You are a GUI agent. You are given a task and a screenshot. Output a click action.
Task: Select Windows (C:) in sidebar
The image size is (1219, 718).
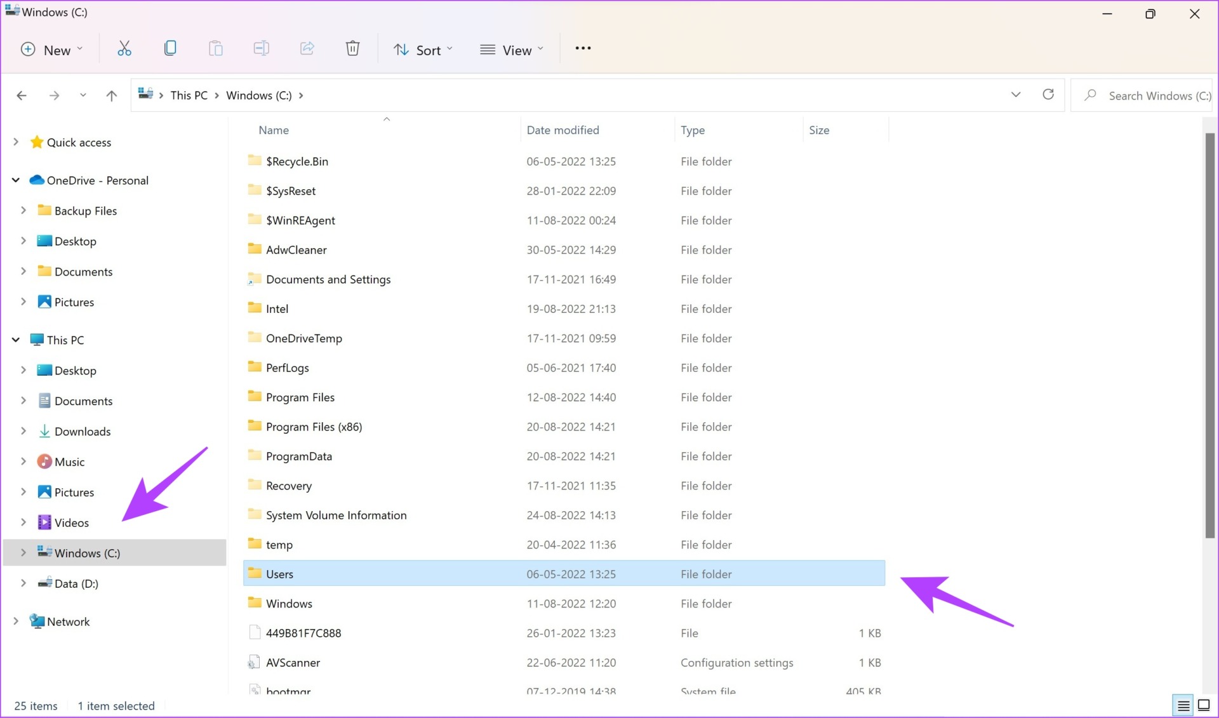point(114,553)
